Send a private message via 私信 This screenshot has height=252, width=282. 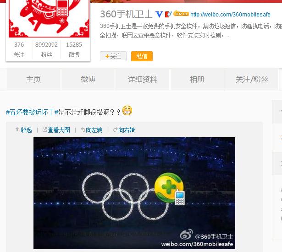(x=142, y=56)
